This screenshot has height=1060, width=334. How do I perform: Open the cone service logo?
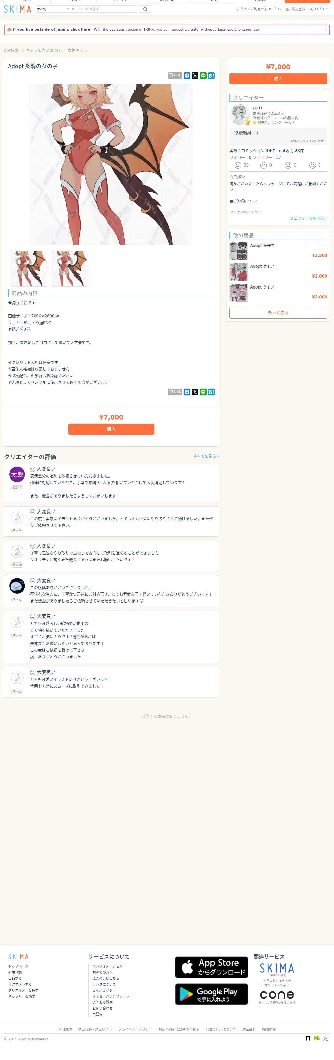(x=277, y=995)
